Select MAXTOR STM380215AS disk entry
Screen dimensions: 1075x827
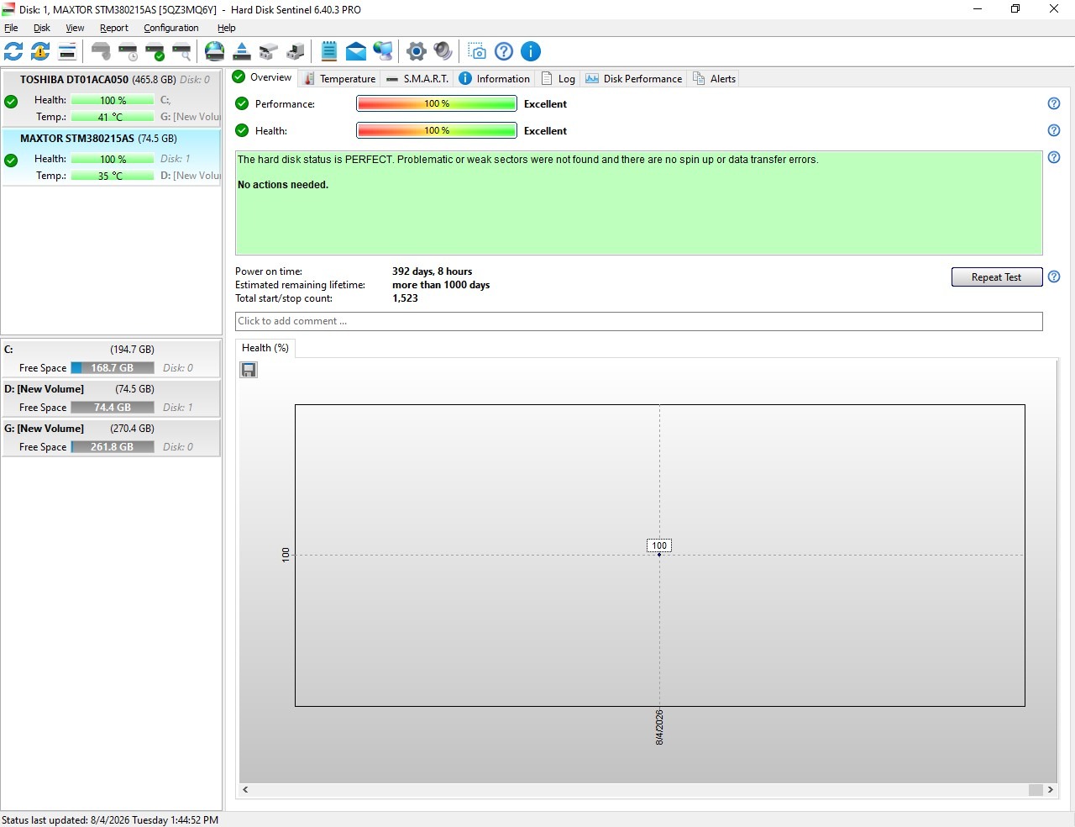[112, 157]
